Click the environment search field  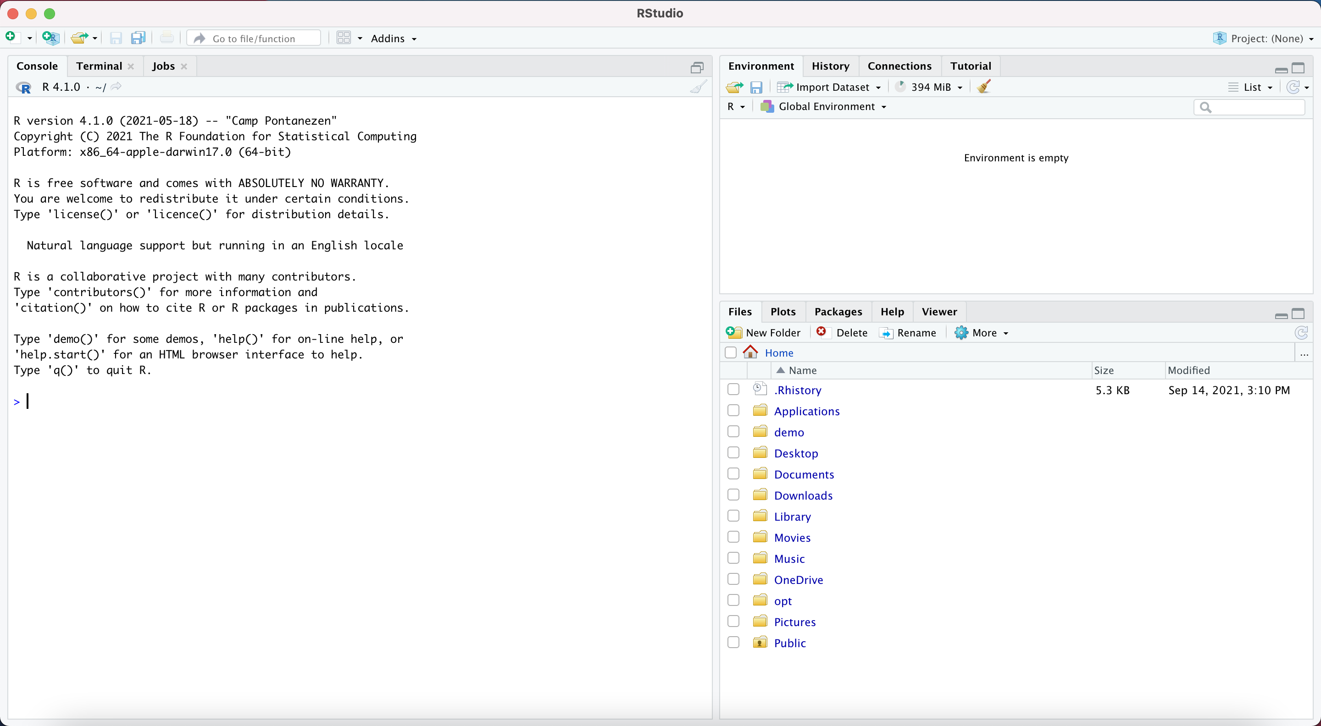1250,107
